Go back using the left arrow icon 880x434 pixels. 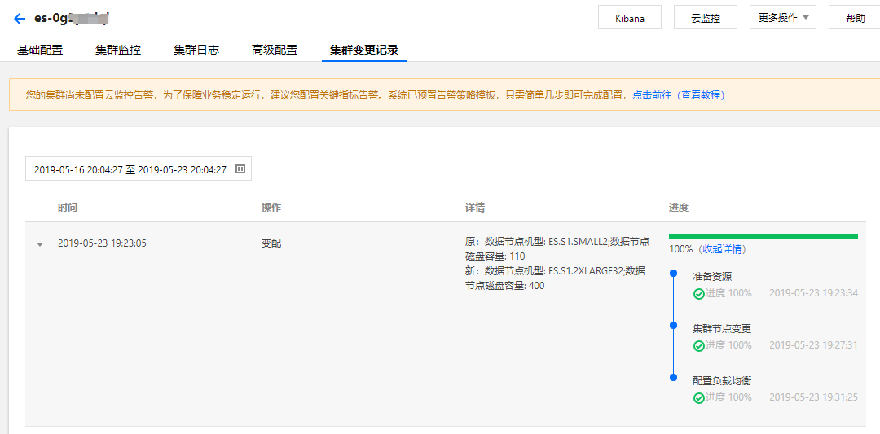20,19
